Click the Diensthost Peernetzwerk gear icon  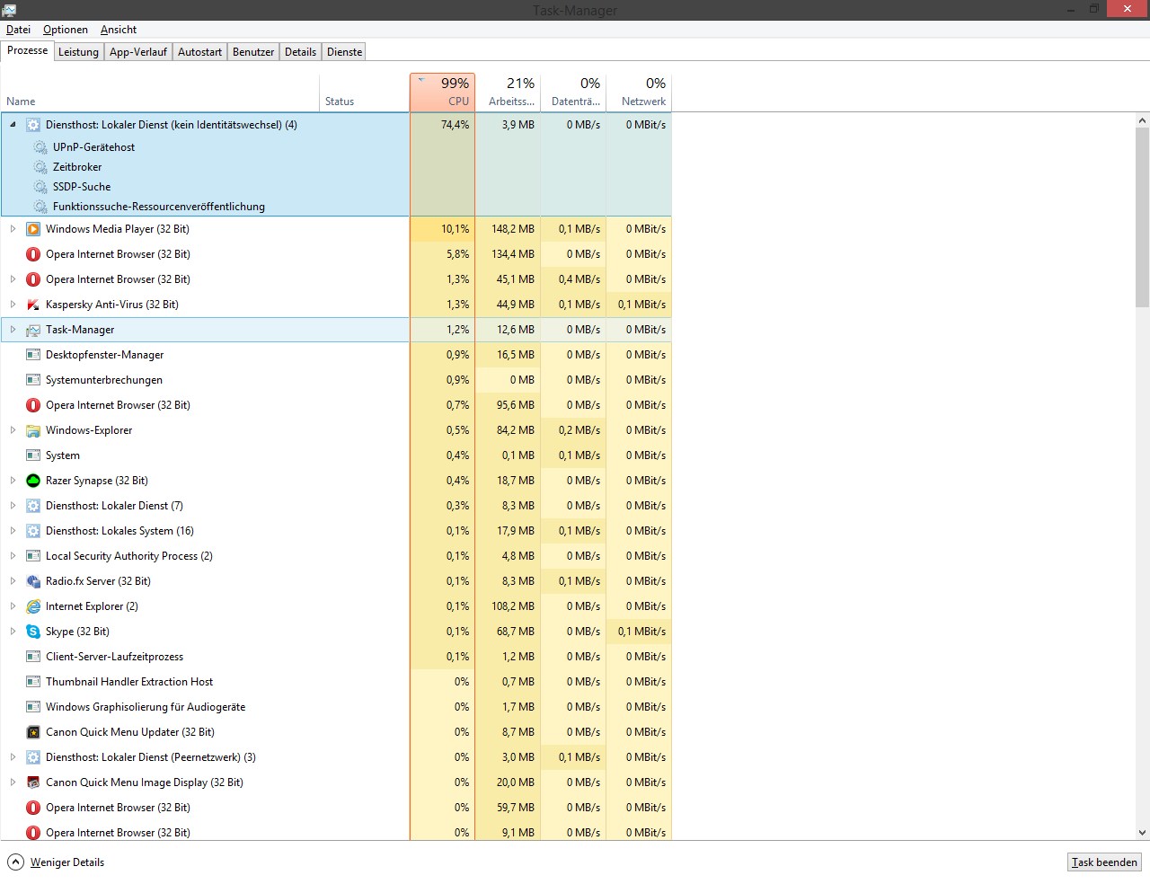click(x=33, y=757)
